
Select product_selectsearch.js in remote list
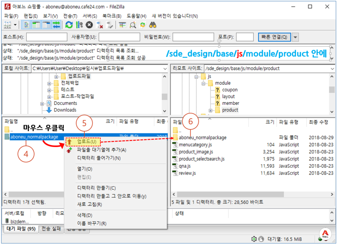pyautogui.click(x=253, y=159)
